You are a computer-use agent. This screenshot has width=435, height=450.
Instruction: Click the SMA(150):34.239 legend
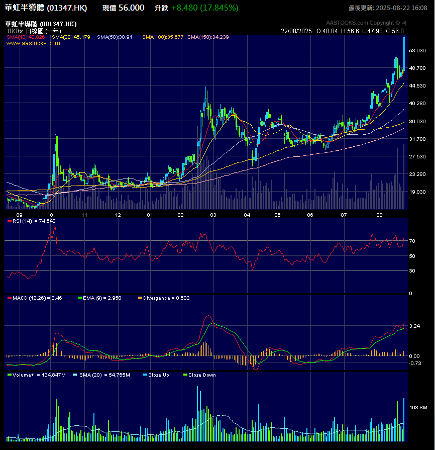pos(208,37)
